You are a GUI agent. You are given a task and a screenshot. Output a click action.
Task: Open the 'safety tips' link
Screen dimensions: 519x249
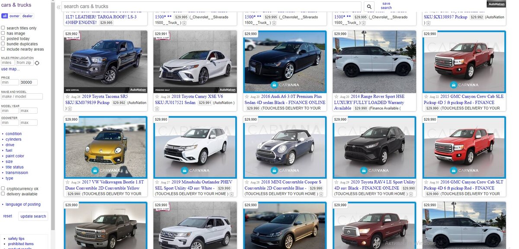[16, 239]
